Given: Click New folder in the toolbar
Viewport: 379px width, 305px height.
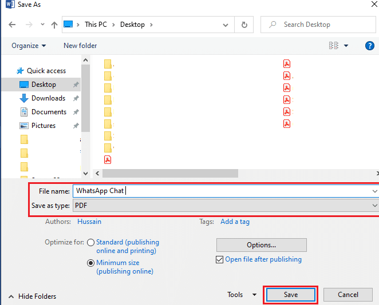Looking at the screenshot, I should pyautogui.click(x=80, y=46).
